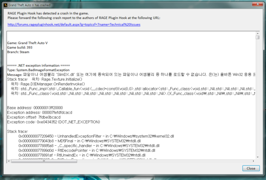Click the MD5Final ntdll.dll stack line
The height and width of the screenshot is (180, 266).
[x=79, y=141]
